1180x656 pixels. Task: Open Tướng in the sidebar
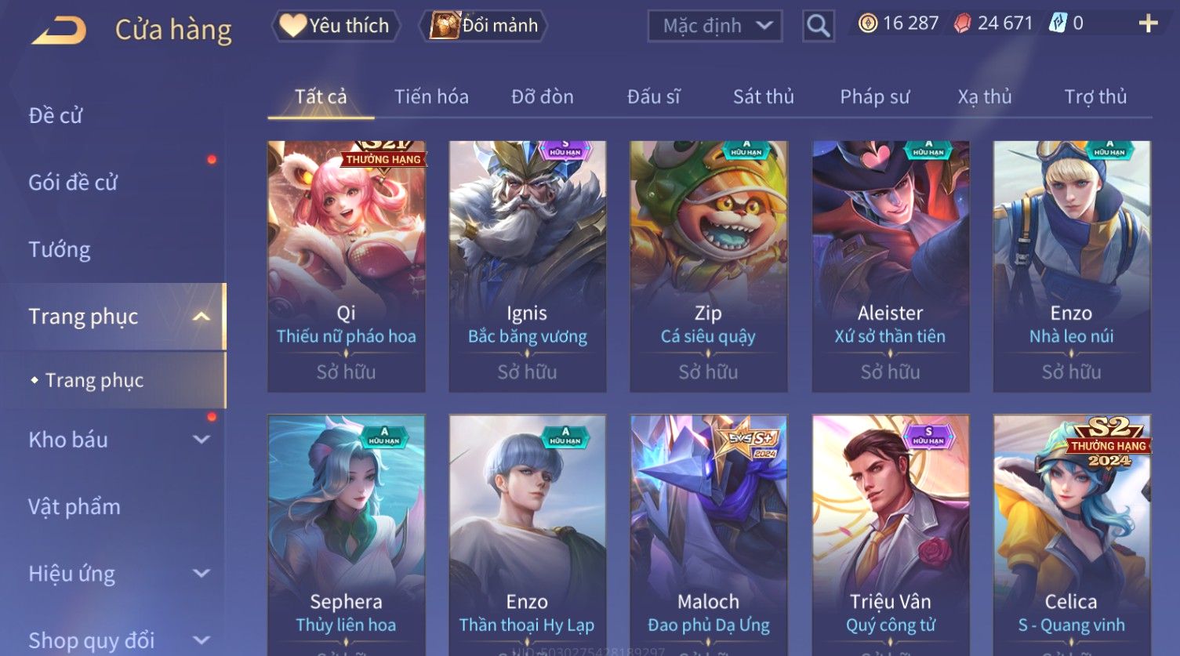point(60,249)
